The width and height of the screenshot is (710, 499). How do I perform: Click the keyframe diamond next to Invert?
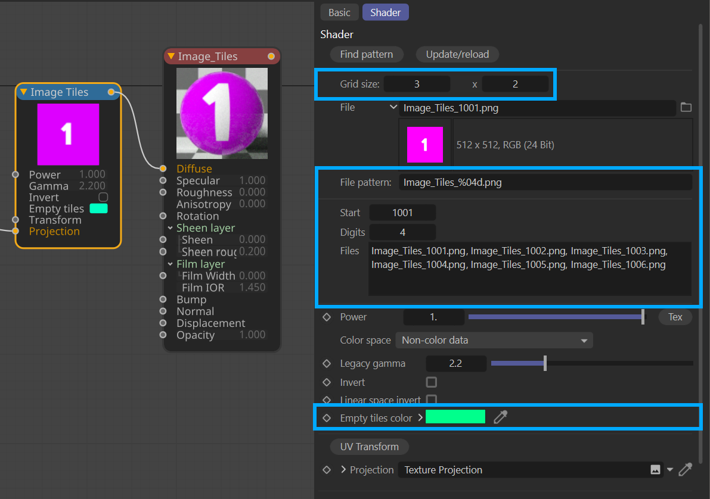(327, 382)
